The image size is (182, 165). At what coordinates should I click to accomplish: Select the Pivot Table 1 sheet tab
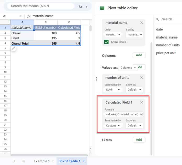point(70,161)
